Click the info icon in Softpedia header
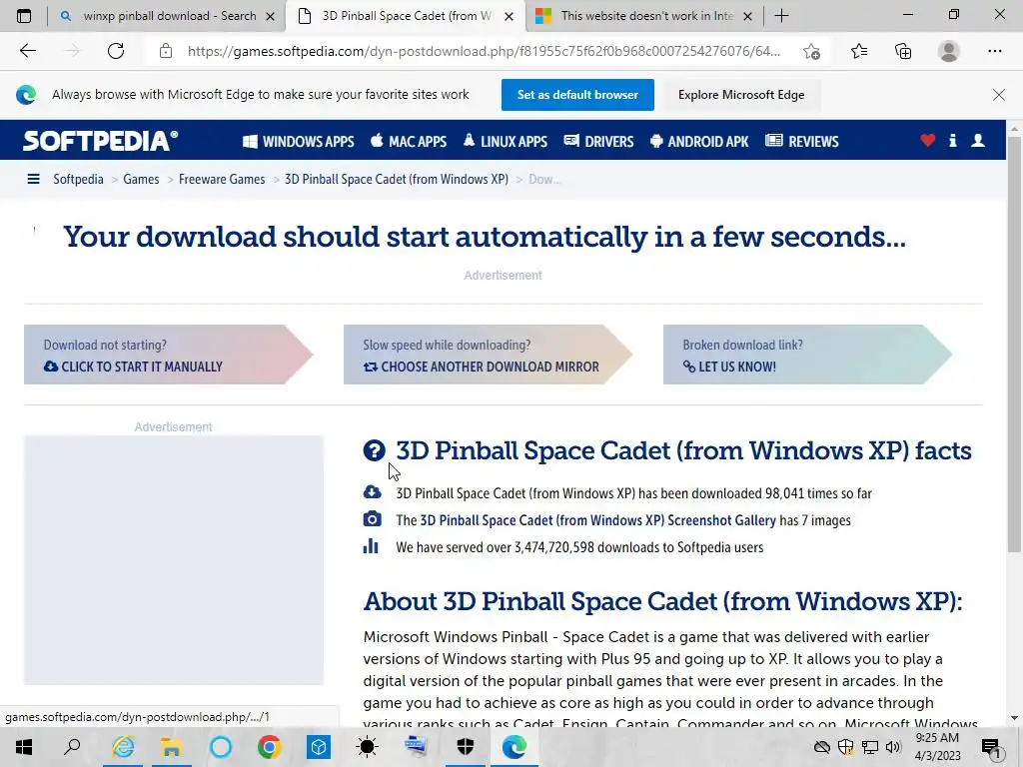1023x767 pixels. pyautogui.click(x=952, y=140)
